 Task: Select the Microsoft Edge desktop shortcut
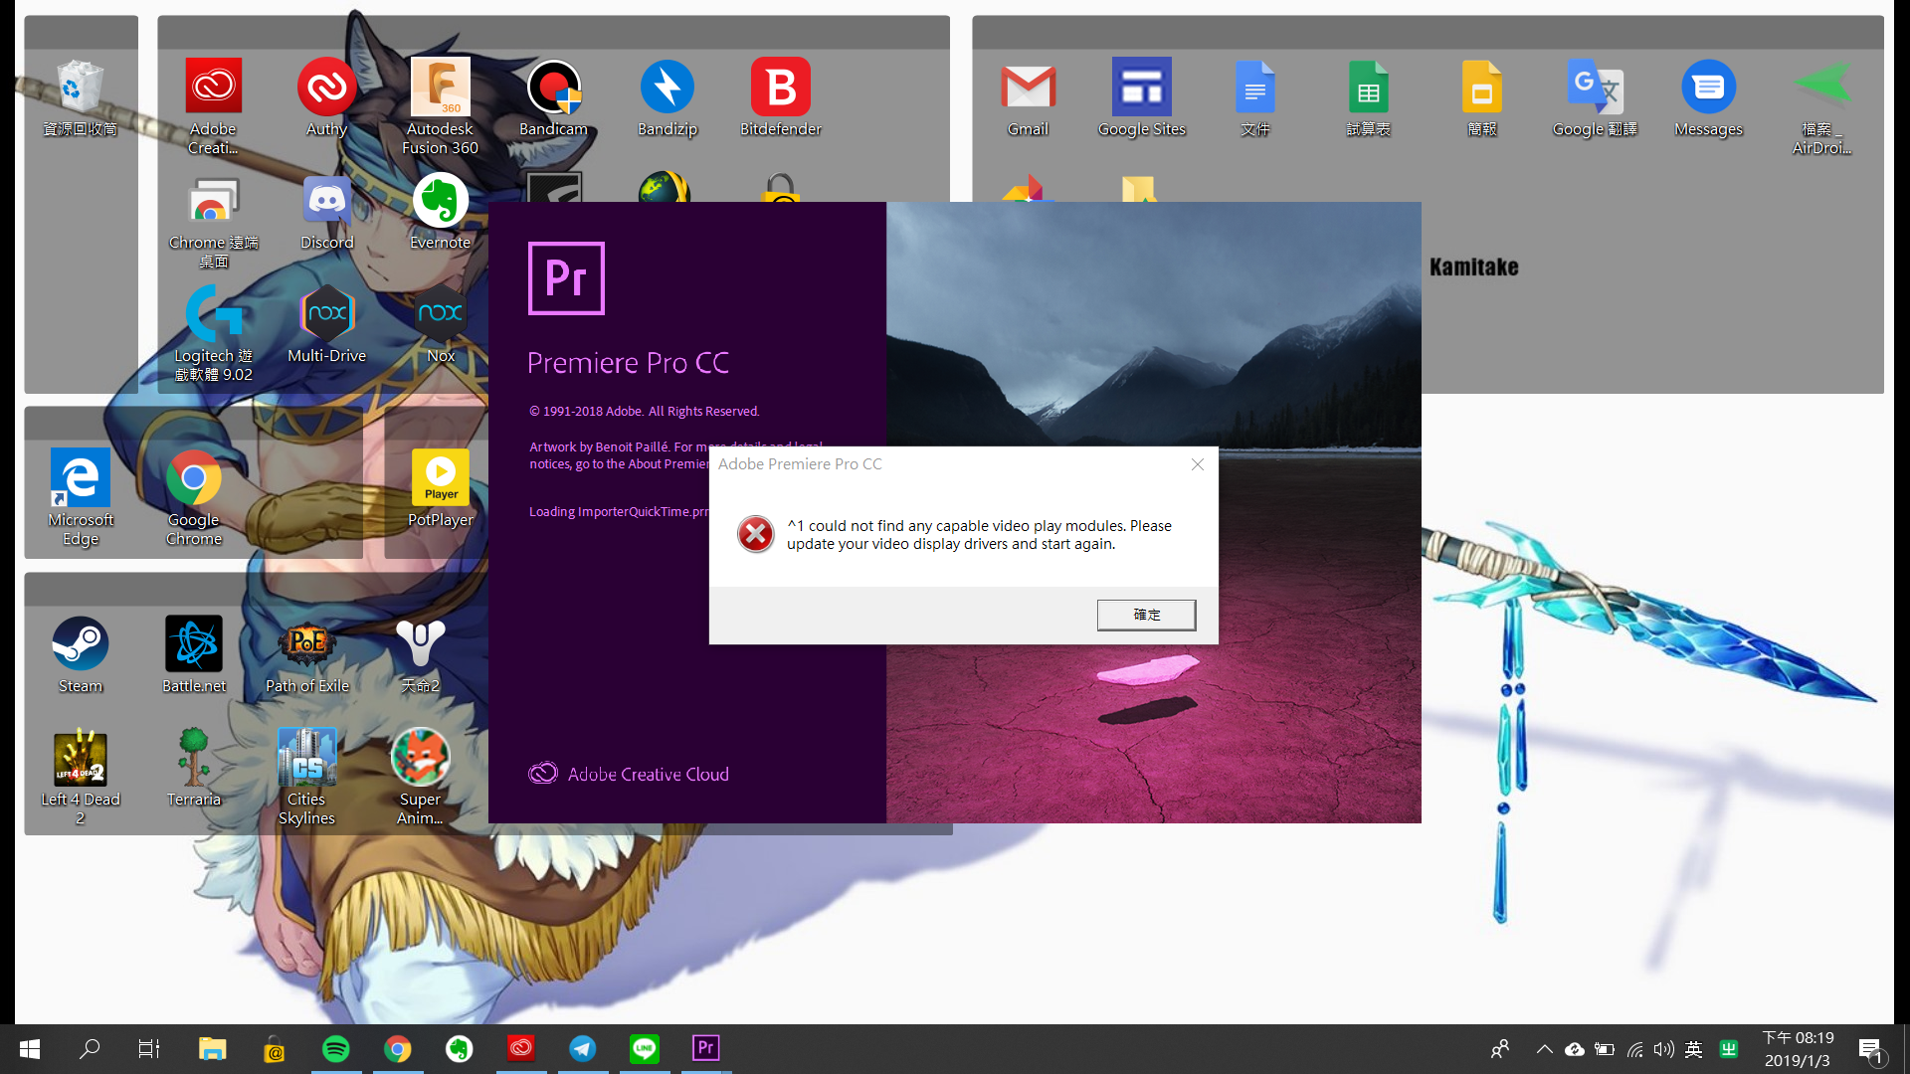pyautogui.click(x=80, y=497)
